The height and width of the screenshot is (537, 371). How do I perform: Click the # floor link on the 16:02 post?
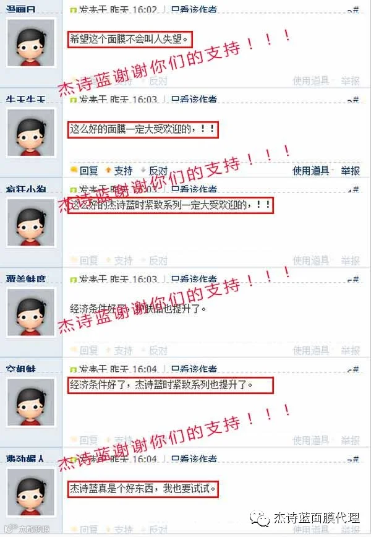click(354, 11)
